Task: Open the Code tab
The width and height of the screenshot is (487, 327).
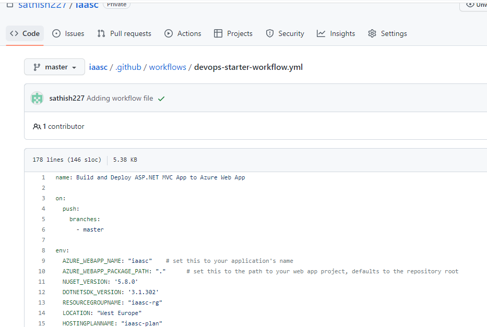Action: pyautogui.click(x=25, y=33)
